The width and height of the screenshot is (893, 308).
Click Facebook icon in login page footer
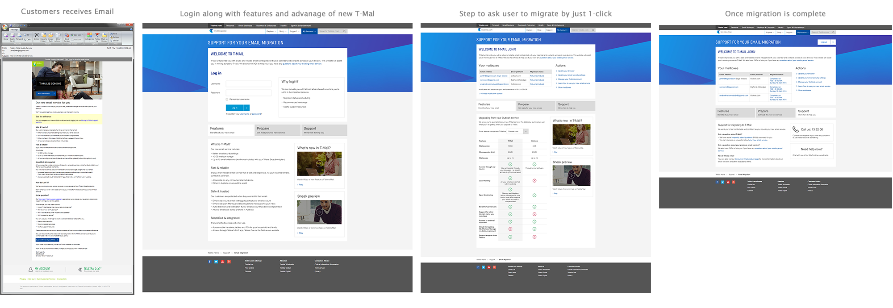click(210, 262)
